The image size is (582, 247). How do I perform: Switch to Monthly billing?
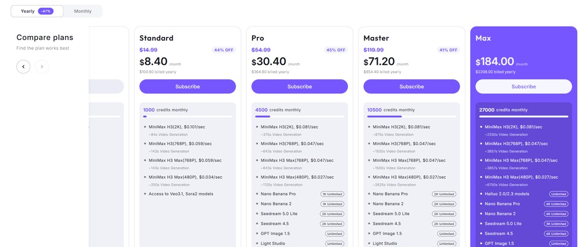pos(83,11)
